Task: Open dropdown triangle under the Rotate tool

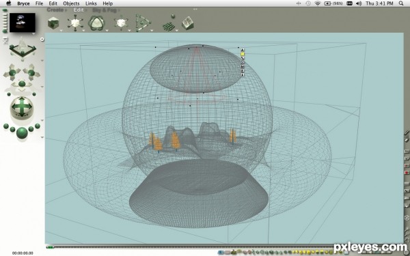Action: click(x=107, y=31)
